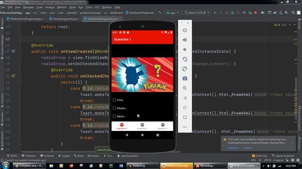302x169 pixels.
Task: Lower the emulator volume
Action: (185, 50)
